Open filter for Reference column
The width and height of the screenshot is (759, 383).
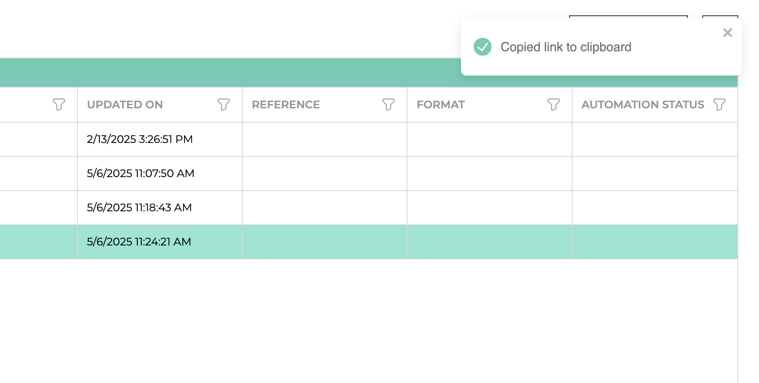[389, 105]
